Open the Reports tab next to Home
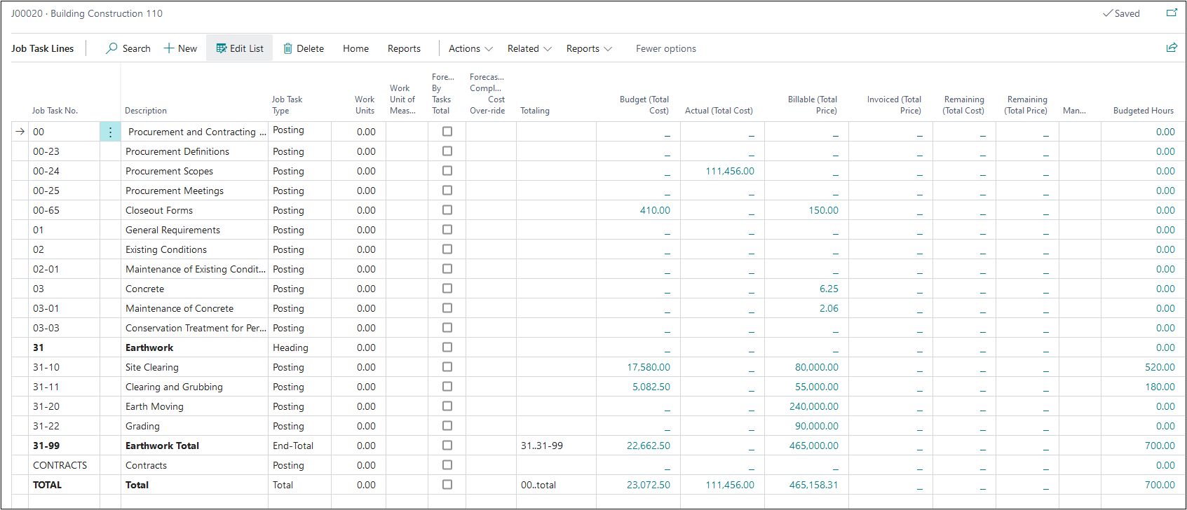The width and height of the screenshot is (1187, 510). 404,48
